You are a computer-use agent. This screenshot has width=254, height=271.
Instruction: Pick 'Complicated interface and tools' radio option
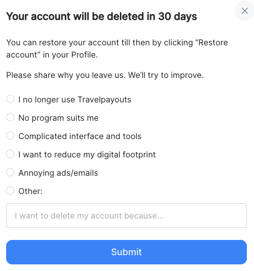pos(10,135)
